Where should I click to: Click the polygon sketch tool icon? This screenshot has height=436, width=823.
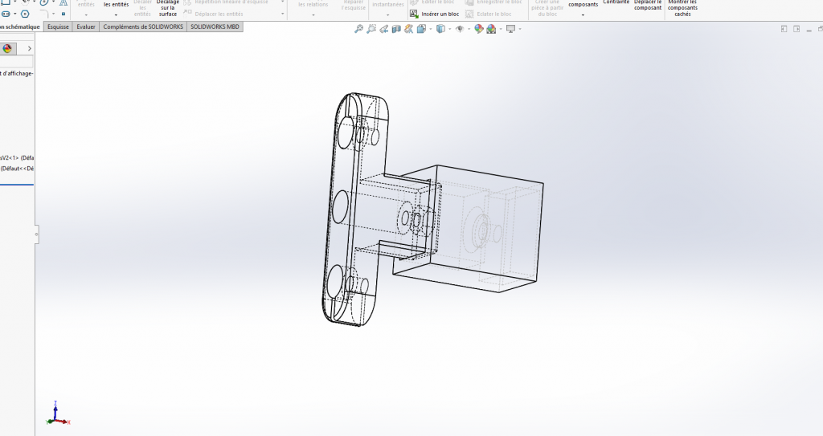(25, 14)
